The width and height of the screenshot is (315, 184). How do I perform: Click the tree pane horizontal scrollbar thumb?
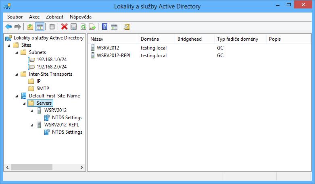(x=31, y=167)
